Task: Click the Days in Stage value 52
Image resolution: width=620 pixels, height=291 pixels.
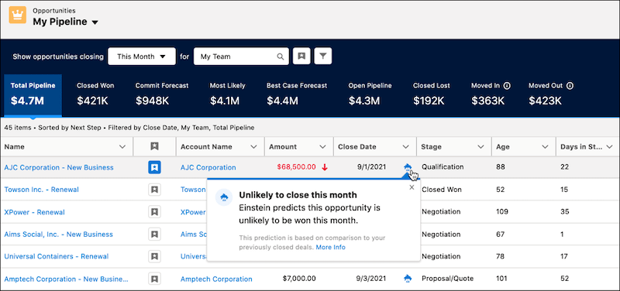Action: coord(565,279)
